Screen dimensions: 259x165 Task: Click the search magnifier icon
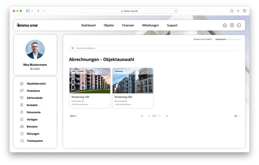click(x=73, y=48)
